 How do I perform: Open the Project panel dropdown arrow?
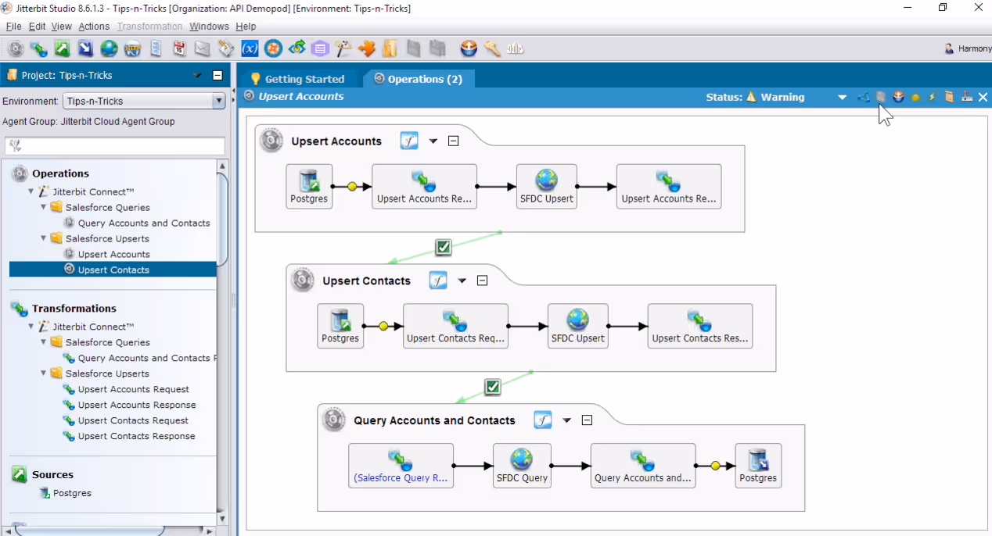tap(196, 76)
